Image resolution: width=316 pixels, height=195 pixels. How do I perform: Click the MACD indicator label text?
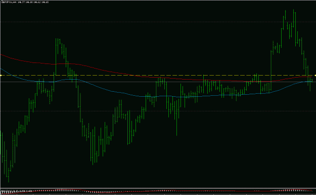pos(16,190)
